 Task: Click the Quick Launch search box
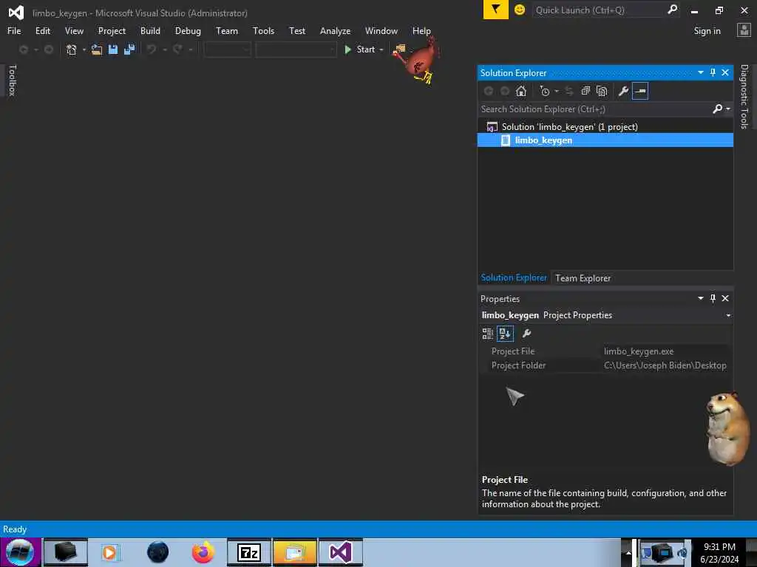point(600,10)
